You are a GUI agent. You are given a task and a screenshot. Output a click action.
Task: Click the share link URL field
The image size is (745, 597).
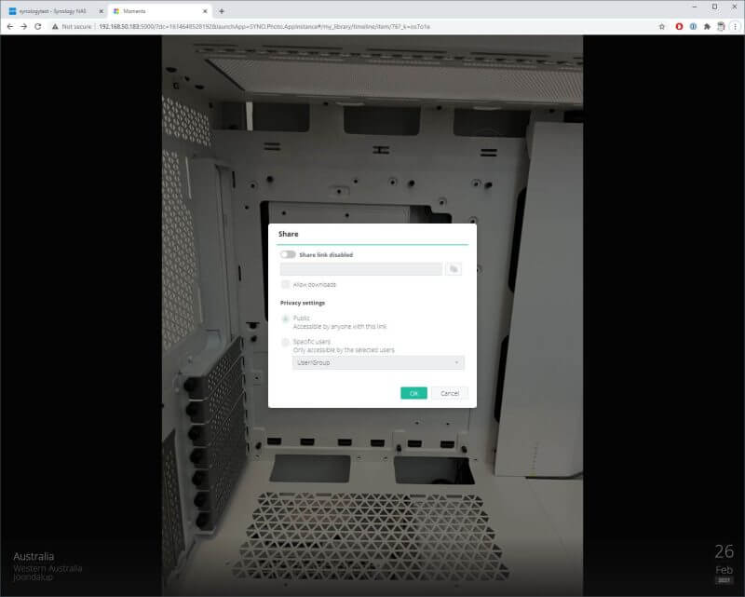[x=361, y=268]
